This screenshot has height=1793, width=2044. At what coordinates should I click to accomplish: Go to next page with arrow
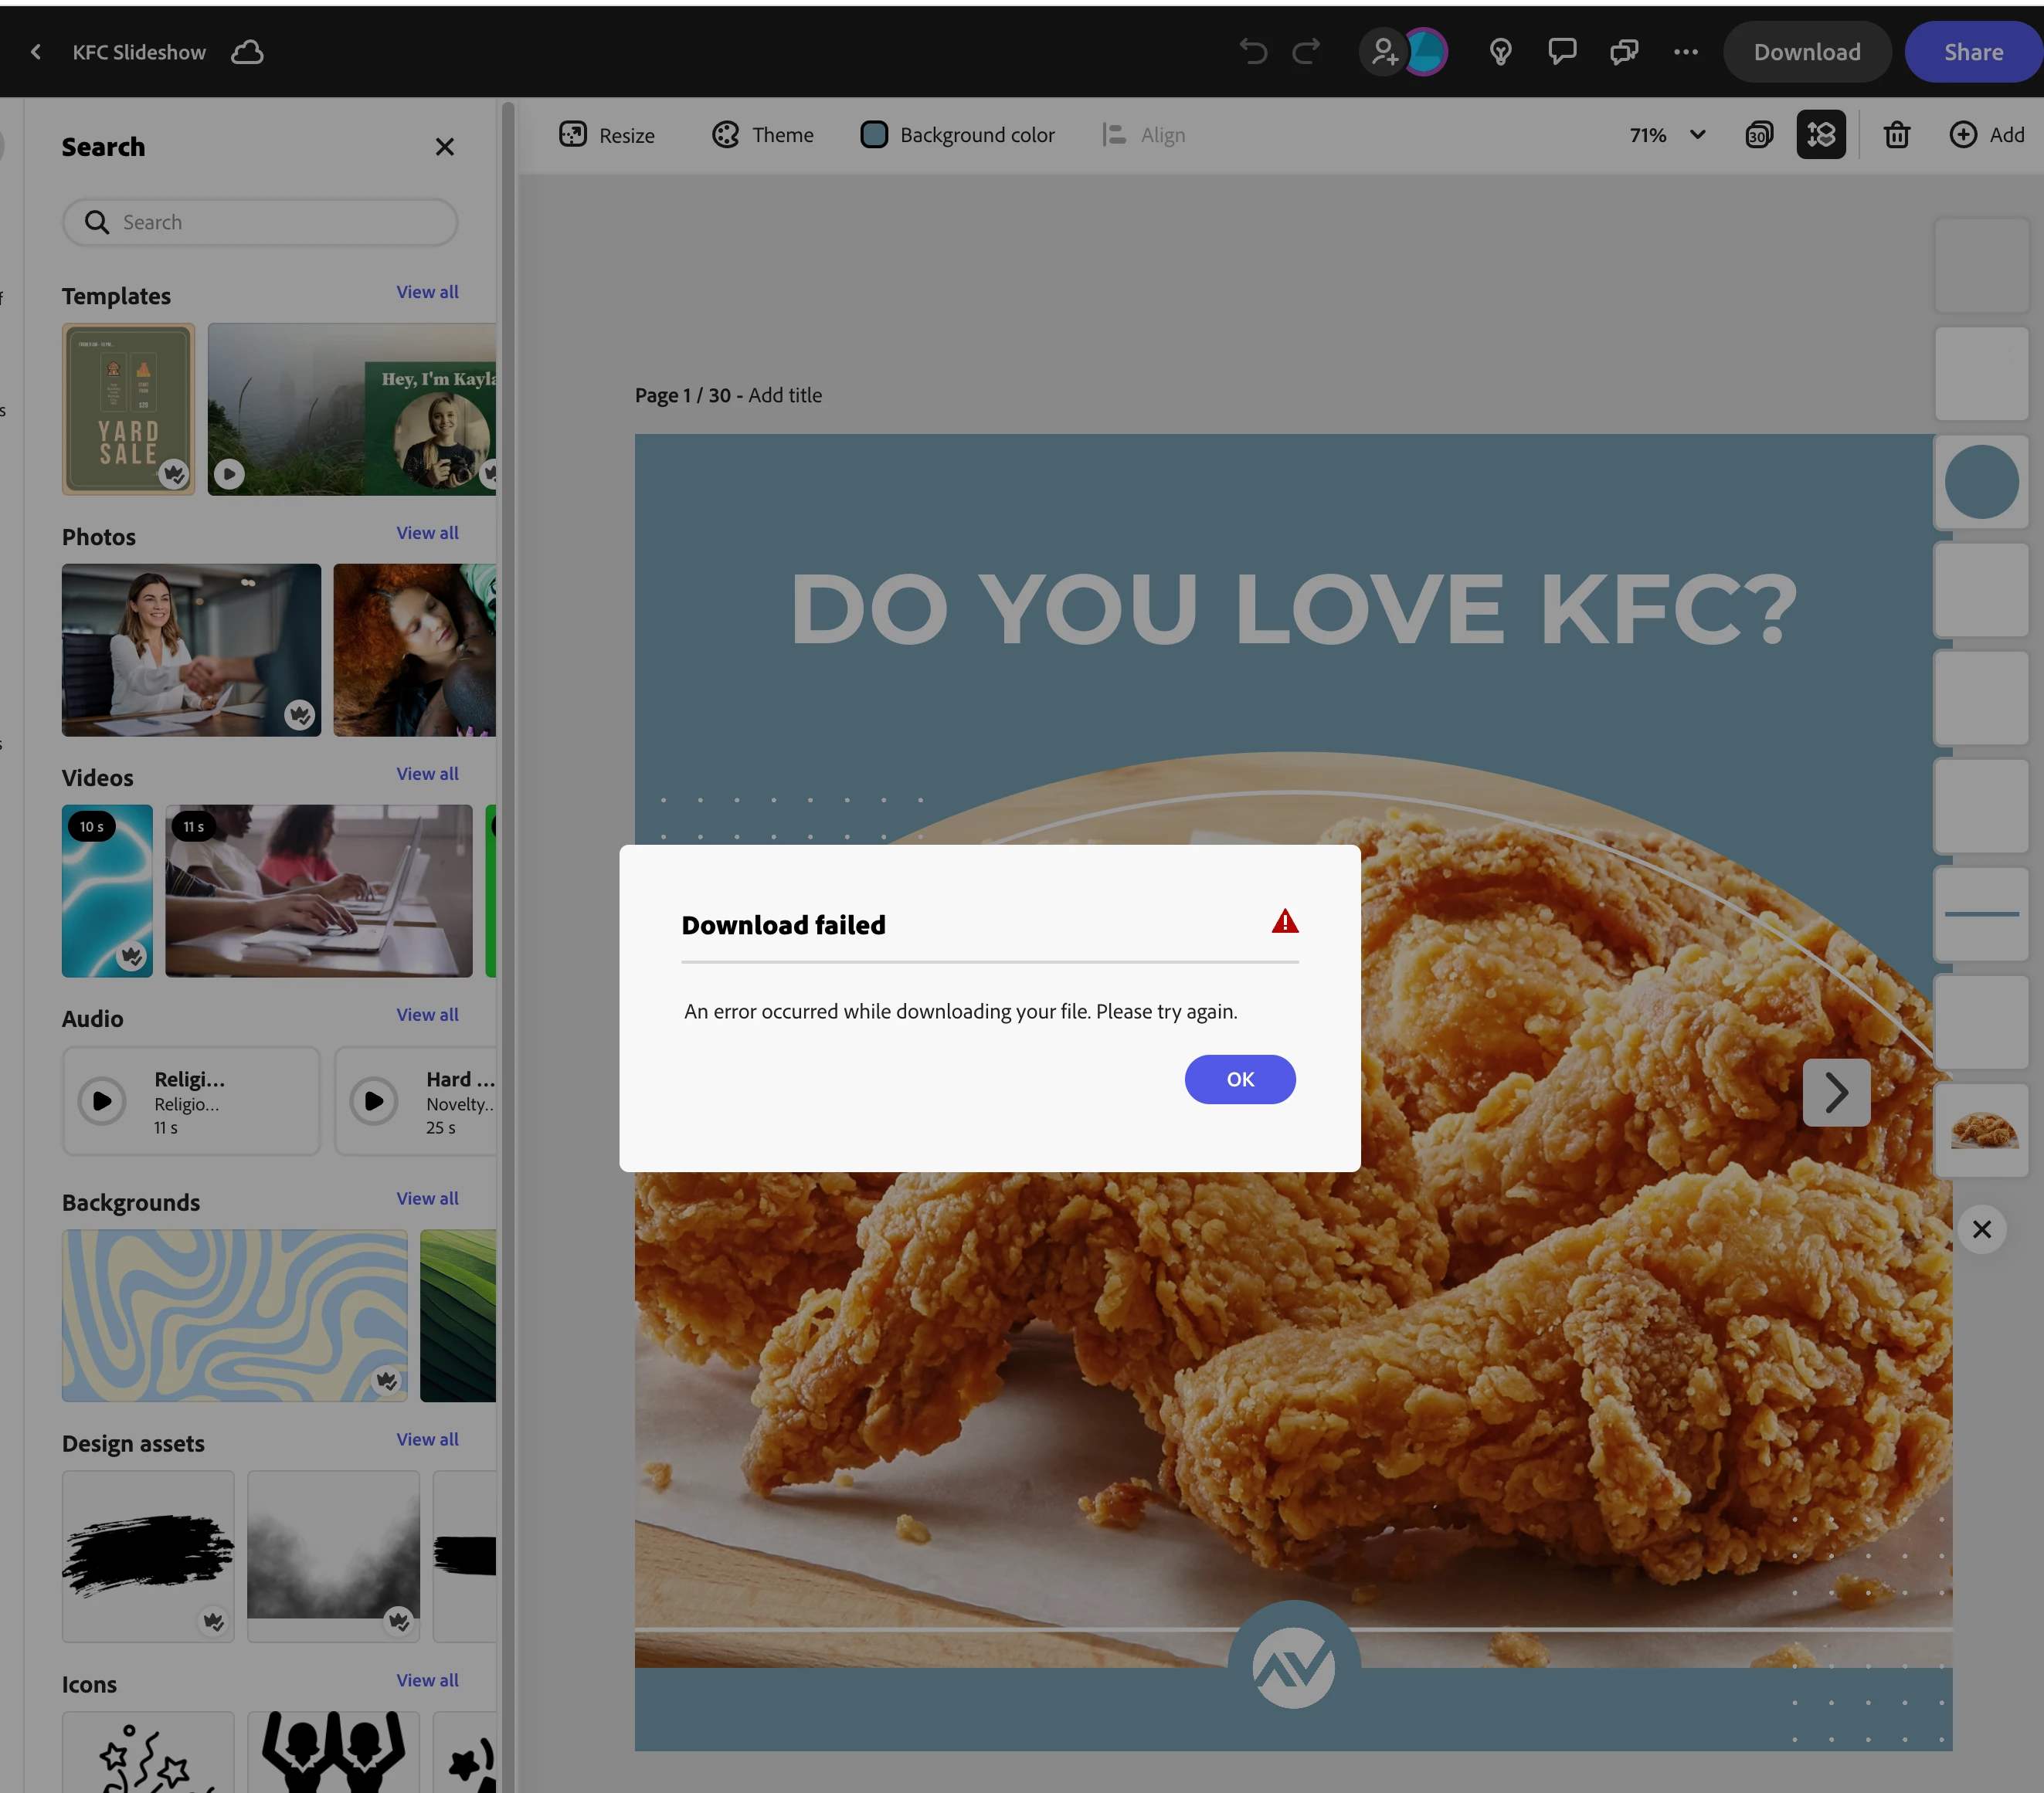[1836, 1093]
